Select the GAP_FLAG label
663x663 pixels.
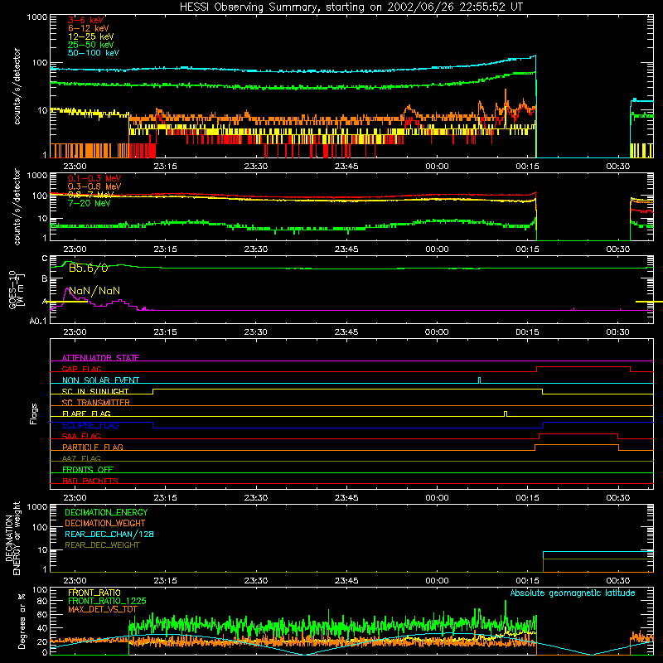81,369
